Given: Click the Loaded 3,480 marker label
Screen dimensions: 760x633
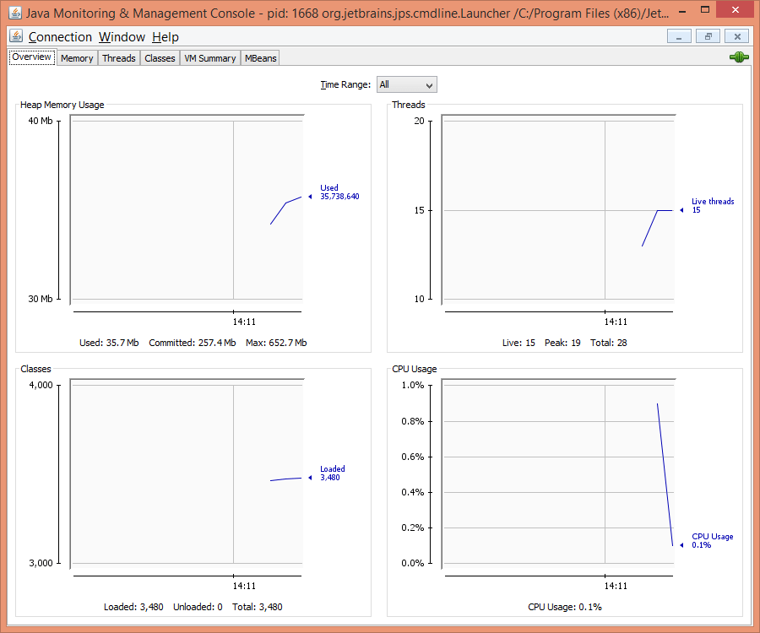Looking at the screenshot, I should tap(333, 473).
